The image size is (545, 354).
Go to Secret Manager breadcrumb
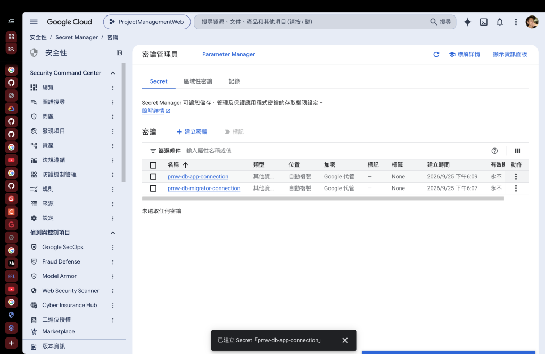(x=77, y=38)
